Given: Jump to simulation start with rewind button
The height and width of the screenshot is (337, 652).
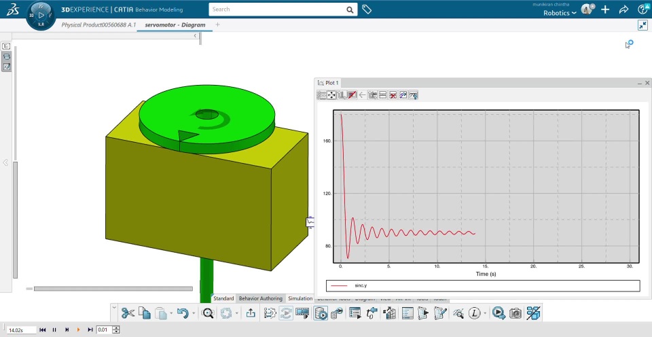Looking at the screenshot, I should [x=42, y=330].
